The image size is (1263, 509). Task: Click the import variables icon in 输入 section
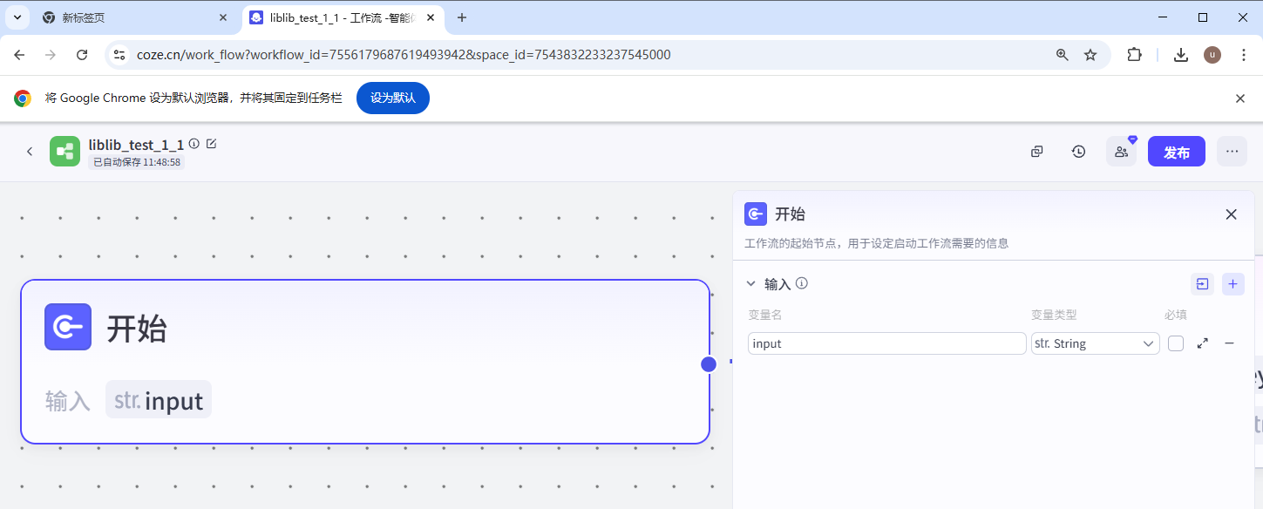coord(1202,284)
